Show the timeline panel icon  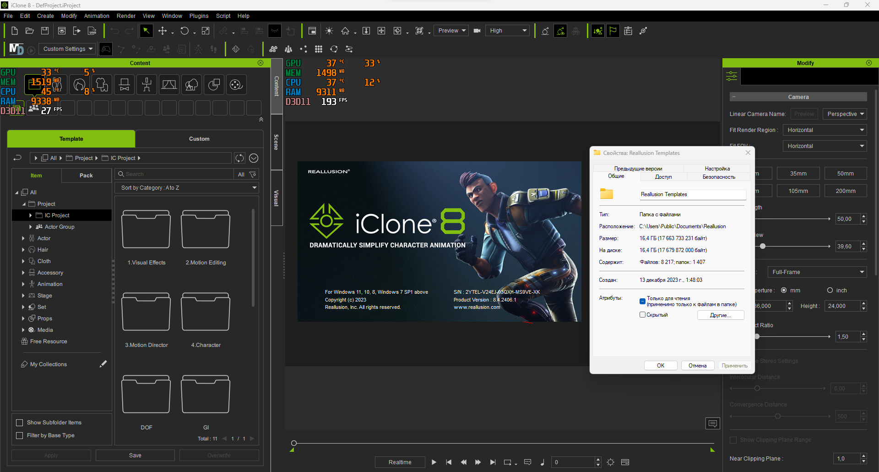625,462
